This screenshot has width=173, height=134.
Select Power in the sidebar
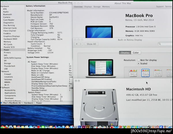(x=6, y=50)
